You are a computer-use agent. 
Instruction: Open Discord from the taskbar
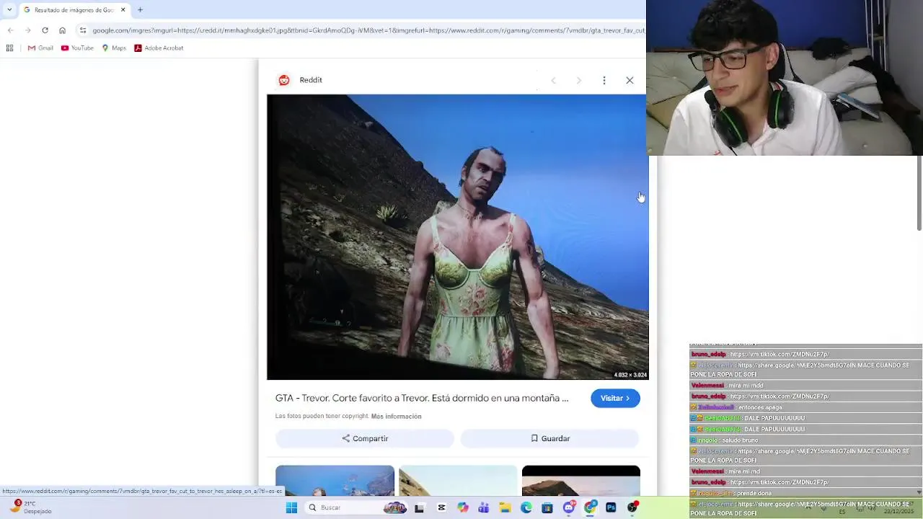[569, 507]
